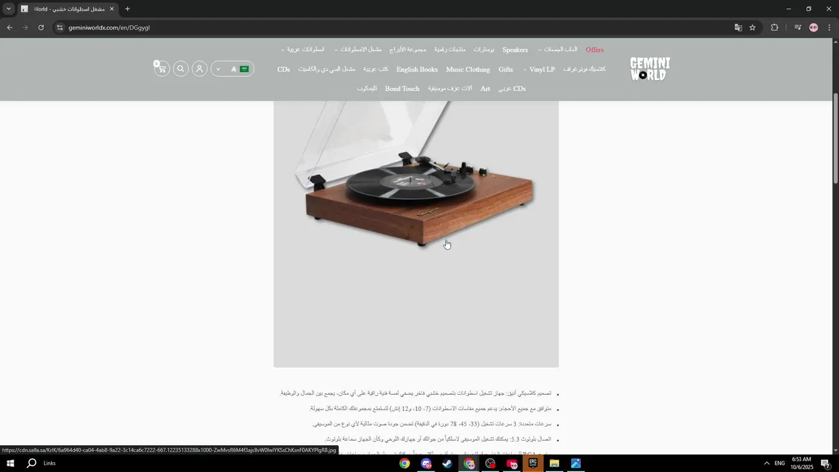Open the English Books category
Image resolution: width=839 pixels, height=472 pixels.
[417, 69]
